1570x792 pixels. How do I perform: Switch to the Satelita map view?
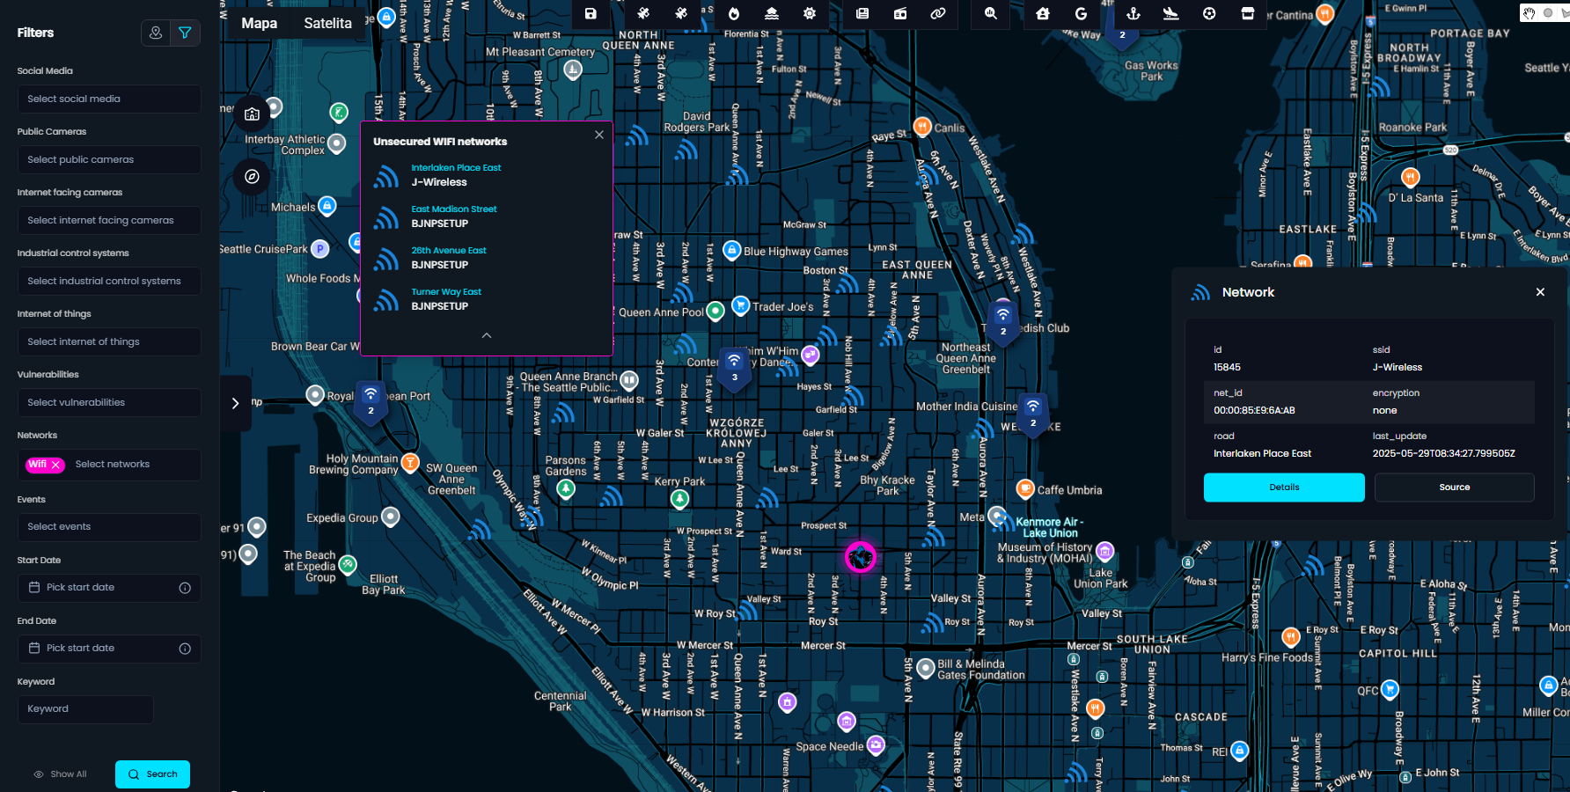(x=327, y=24)
